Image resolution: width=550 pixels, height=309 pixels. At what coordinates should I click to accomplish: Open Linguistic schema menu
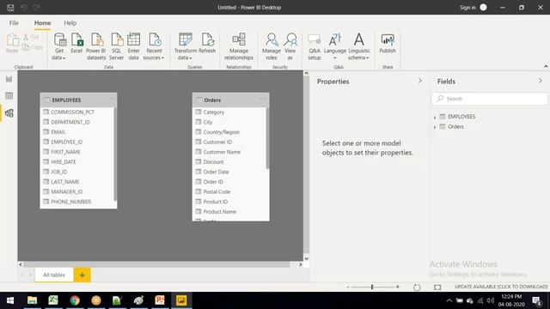click(359, 47)
